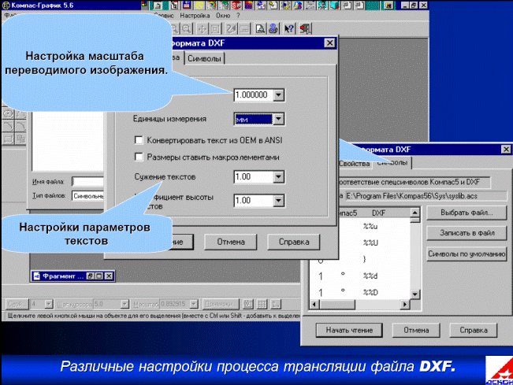Click scroll up arrow of symbols list
This screenshot has height=385, width=513.
tap(414, 213)
